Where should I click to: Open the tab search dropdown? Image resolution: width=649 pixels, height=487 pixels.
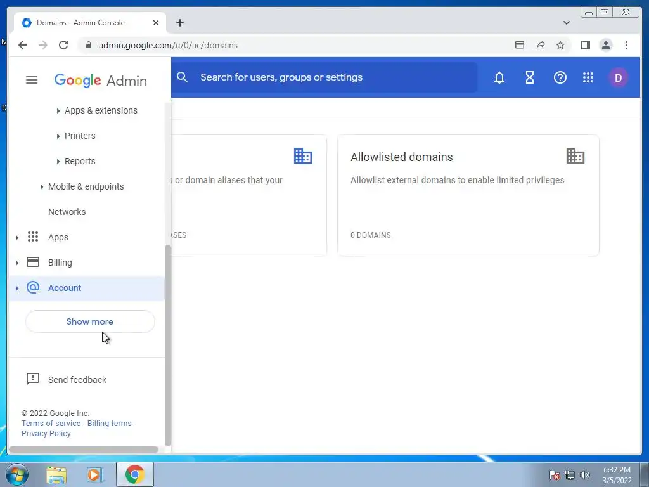click(566, 23)
